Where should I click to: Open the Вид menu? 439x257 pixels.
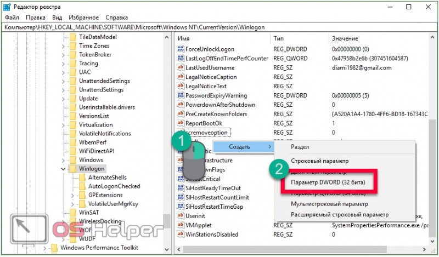tap(57, 18)
